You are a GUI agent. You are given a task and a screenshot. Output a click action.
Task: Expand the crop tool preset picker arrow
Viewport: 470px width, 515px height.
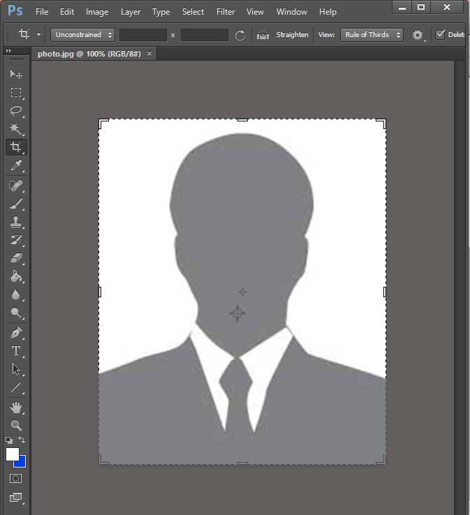pos(39,34)
